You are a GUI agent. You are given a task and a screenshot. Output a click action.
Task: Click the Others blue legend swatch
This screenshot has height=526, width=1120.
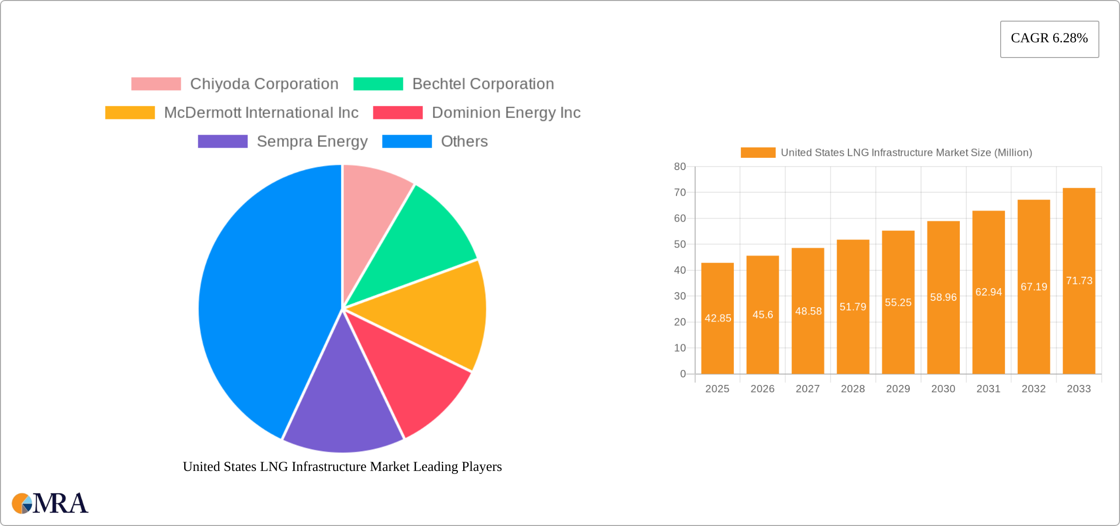coord(407,142)
